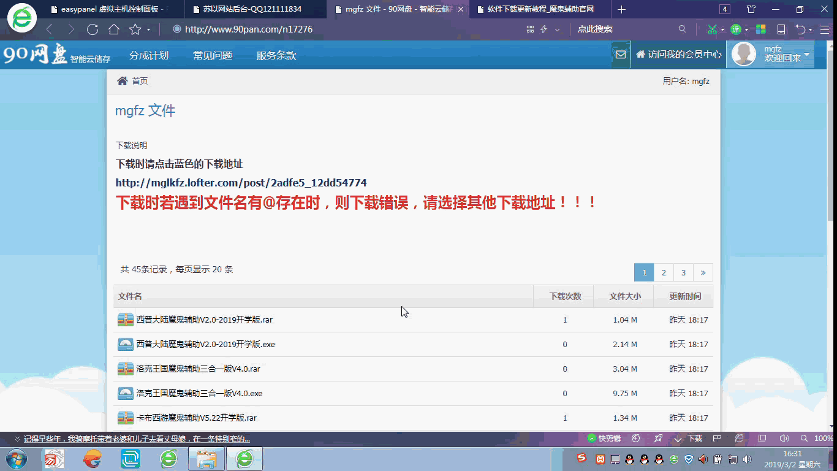Open the QR code icon in address bar
This screenshot has height=471, width=837.
click(531, 29)
